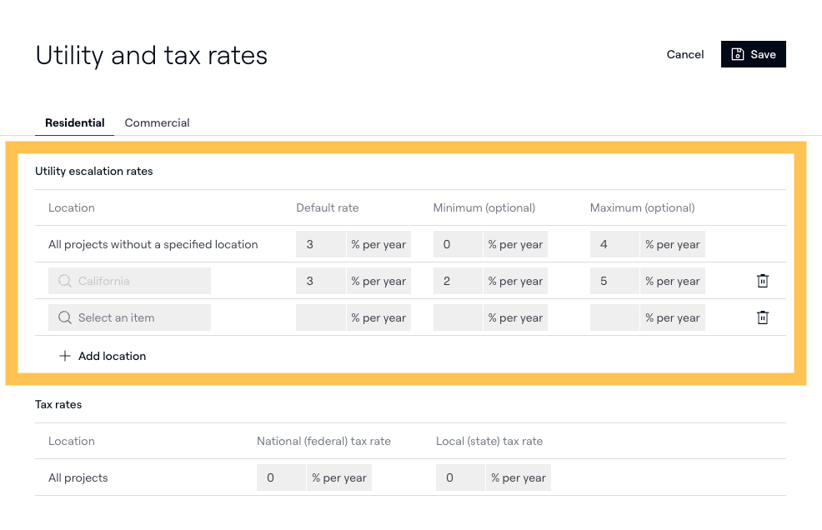The image size is (822, 530).
Task: Edit minimum rate for projects without specified location
Action: click(x=457, y=244)
